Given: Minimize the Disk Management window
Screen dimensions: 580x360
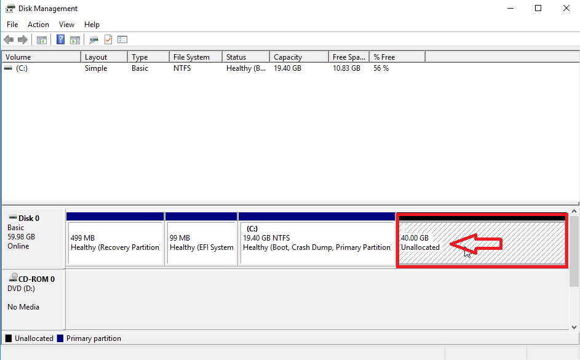Looking at the screenshot, I should [x=510, y=8].
